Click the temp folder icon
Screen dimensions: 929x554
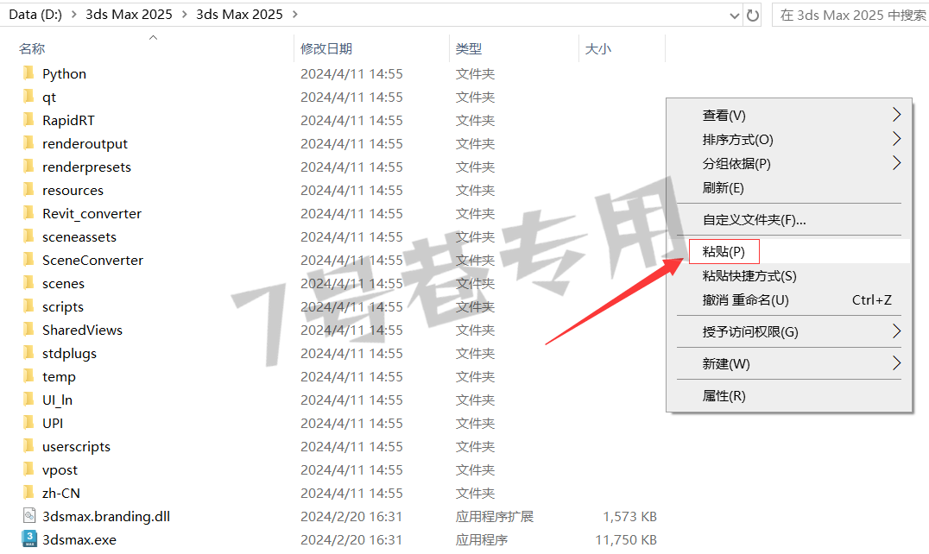coord(28,376)
